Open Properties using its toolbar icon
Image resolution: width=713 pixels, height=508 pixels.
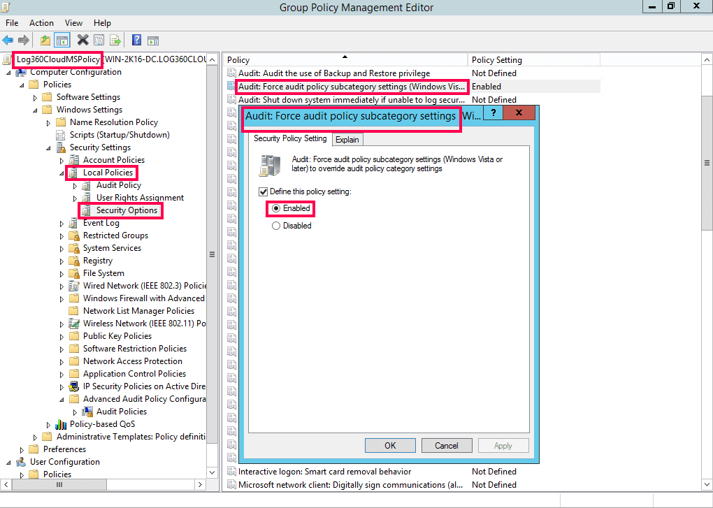click(x=98, y=40)
